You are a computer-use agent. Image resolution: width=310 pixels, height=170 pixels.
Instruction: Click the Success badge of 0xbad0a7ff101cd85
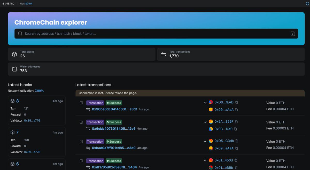click(114, 142)
